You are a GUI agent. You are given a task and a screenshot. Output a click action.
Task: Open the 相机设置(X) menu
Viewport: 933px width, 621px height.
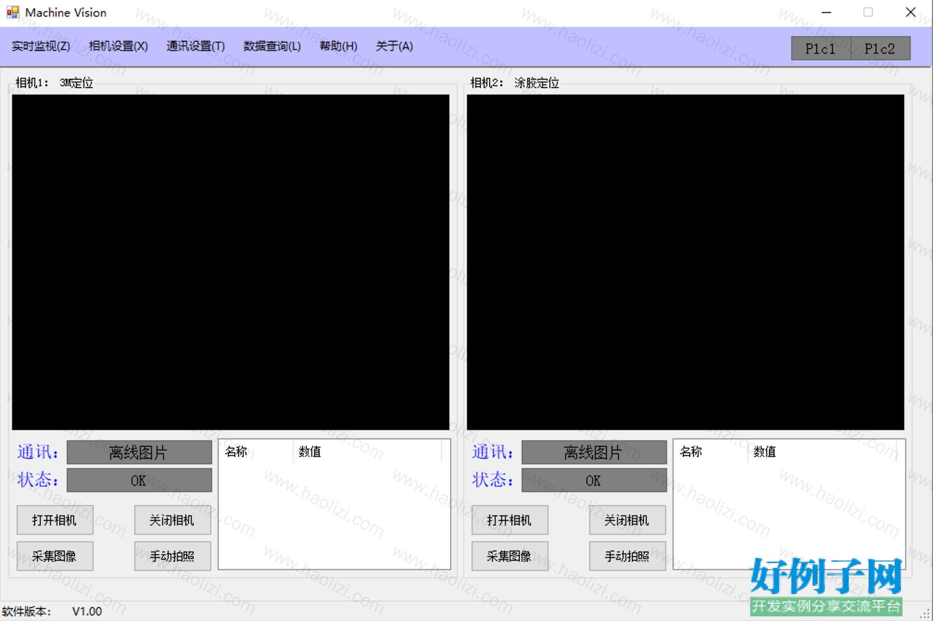click(118, 46)
